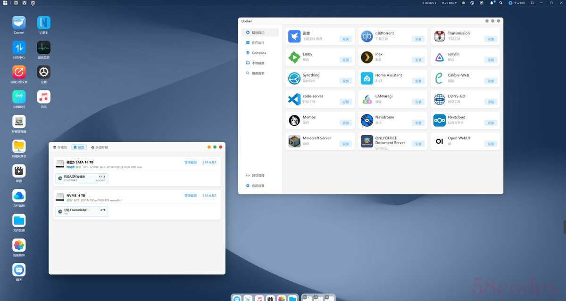The height and width of the screenshot is (301, 566).
Task: Click the qBittorrent app icon in Docker
Action: (x=367, y=36)
